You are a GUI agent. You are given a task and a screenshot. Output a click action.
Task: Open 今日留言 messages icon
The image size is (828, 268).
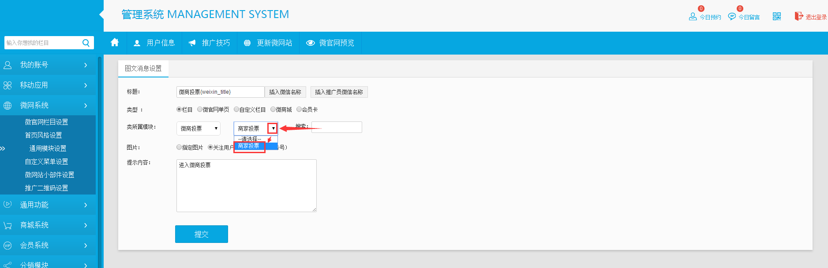732,17
